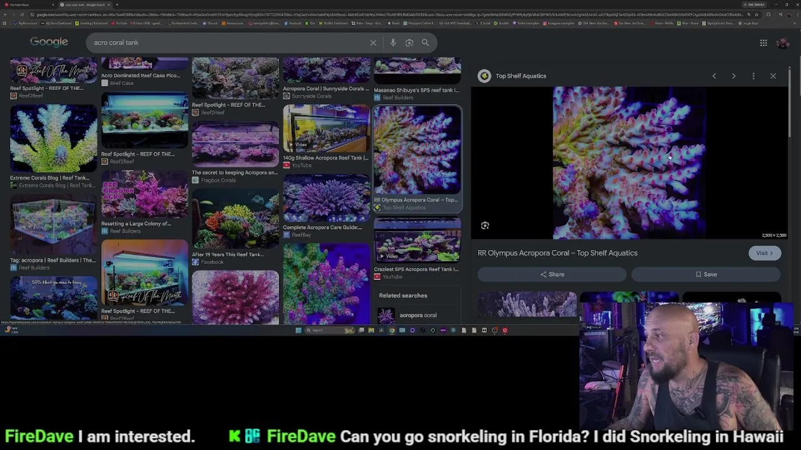Click in the acro coral tank search field
Image resolution: width=801 pixels, height=450 pixels.
(x=228, y=42)
